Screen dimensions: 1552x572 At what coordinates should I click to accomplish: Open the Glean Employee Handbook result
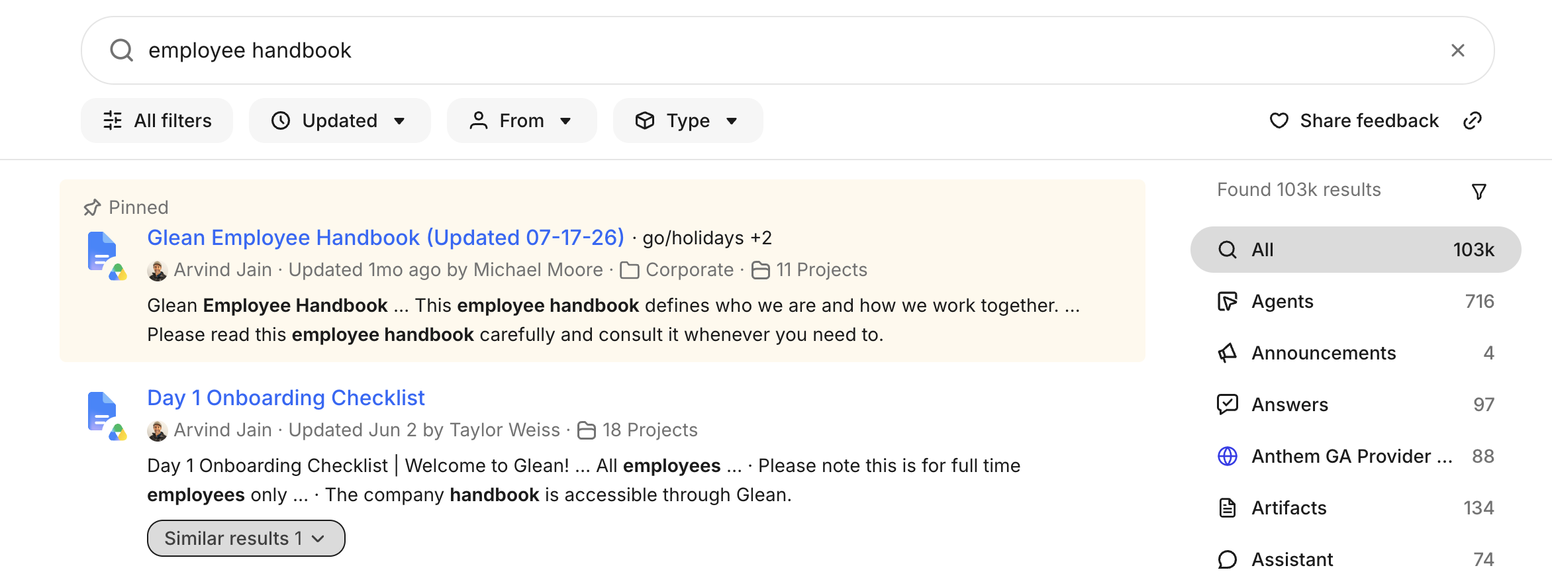(385, 237)
